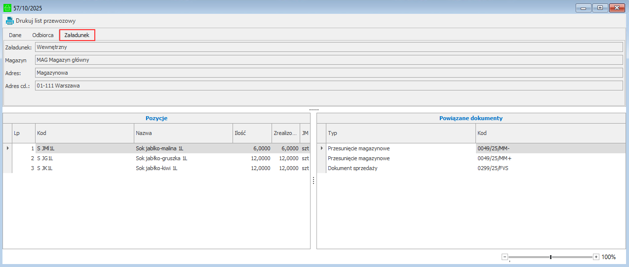Image resolution: width=629 pixels, height=267 pixels.
Task: Click the green app icon in title bar
Action: (7, 8)
